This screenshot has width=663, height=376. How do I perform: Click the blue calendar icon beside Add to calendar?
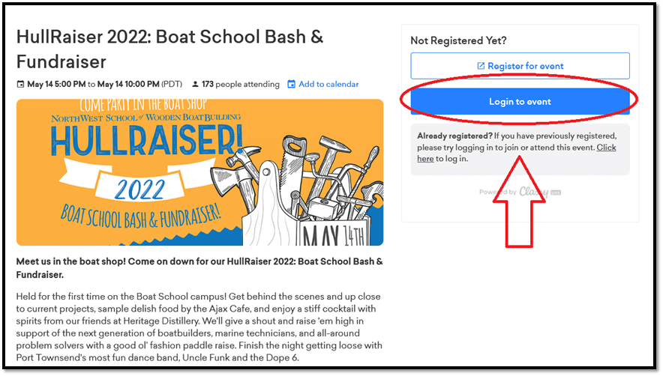291,84
